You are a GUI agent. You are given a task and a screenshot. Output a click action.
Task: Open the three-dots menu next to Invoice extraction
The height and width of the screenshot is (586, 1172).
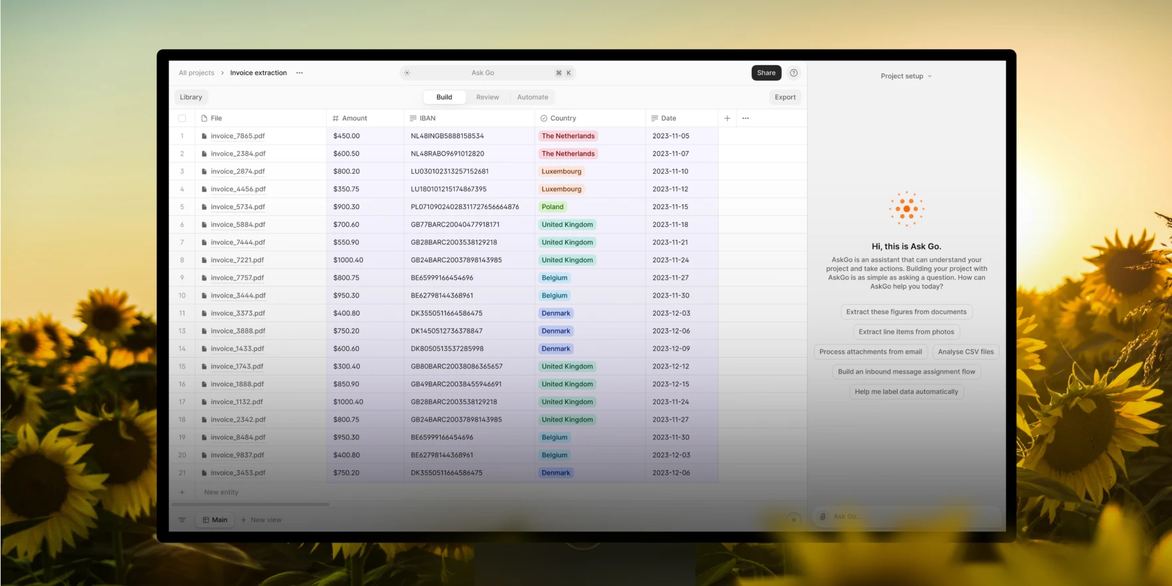click(300, 73)
